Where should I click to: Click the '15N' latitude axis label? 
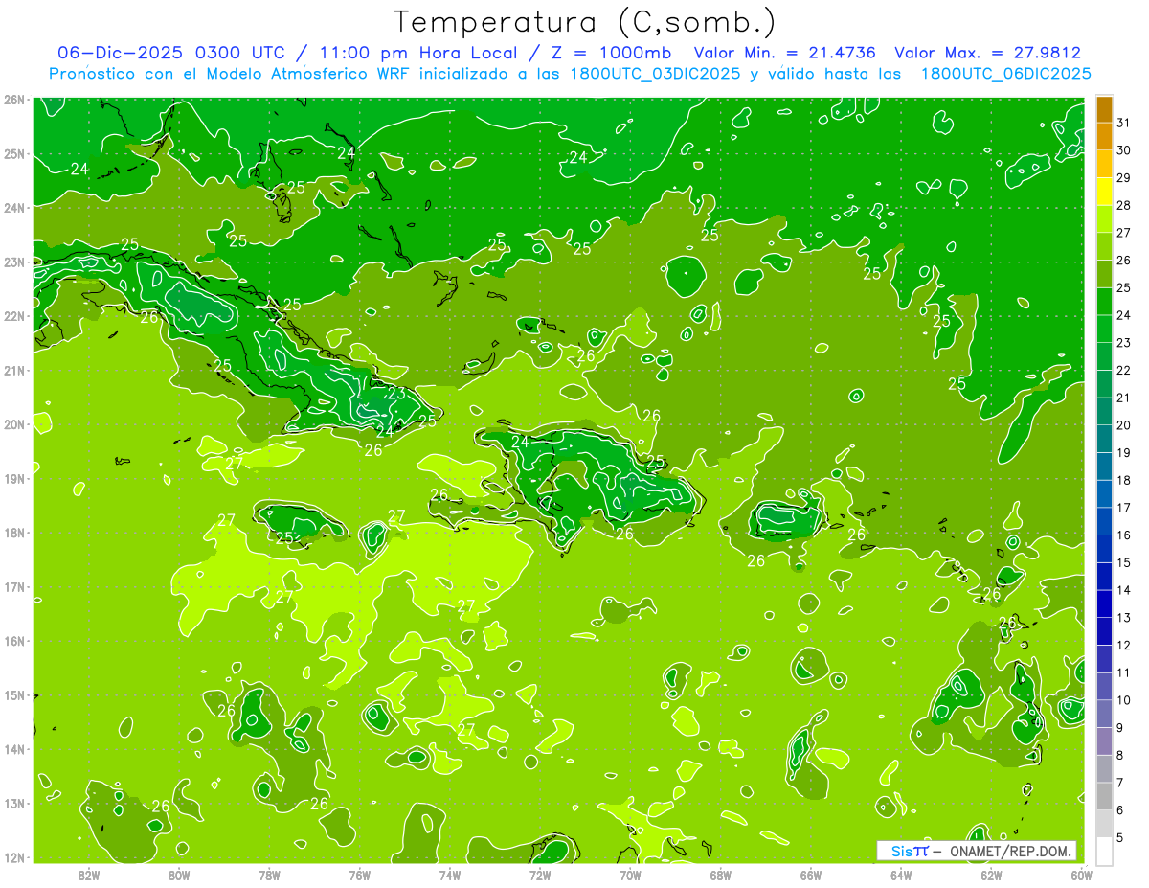point(14,695)
